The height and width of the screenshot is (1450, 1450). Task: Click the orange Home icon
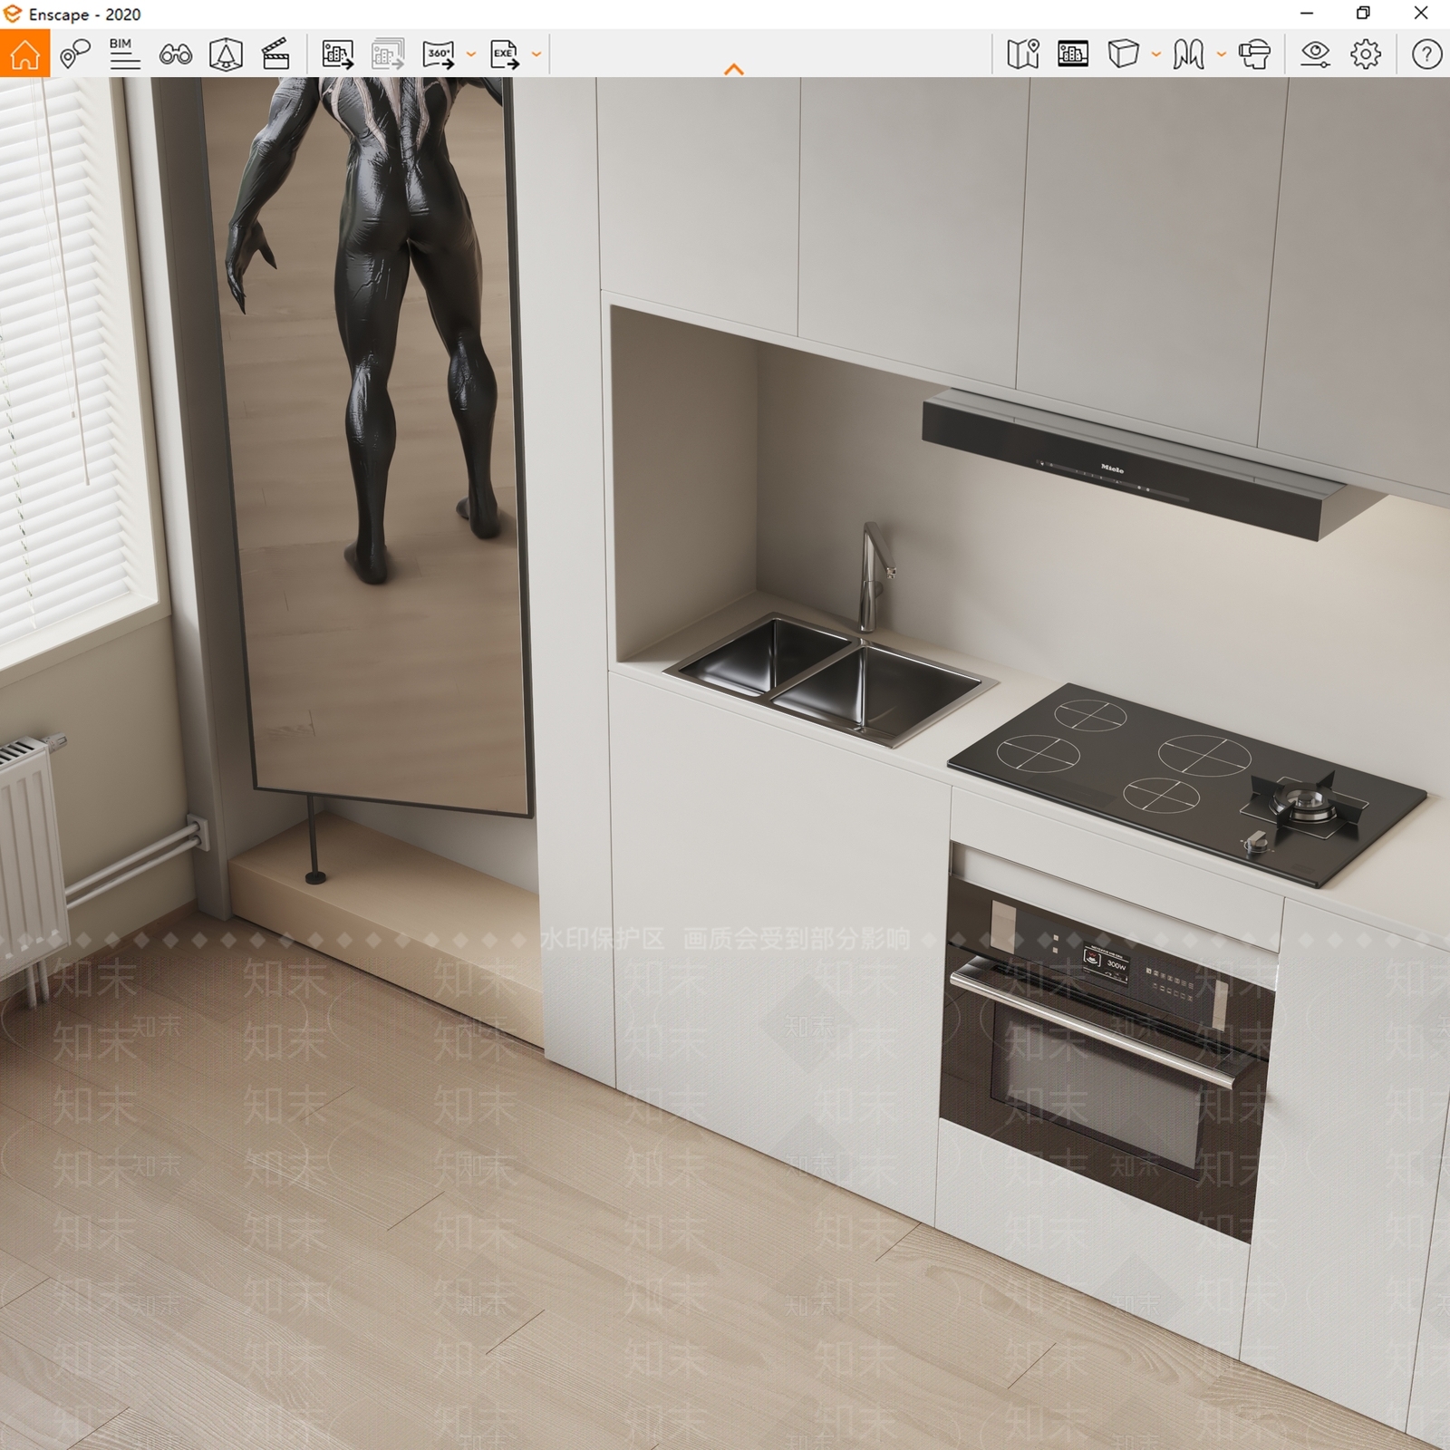point(24,53)
